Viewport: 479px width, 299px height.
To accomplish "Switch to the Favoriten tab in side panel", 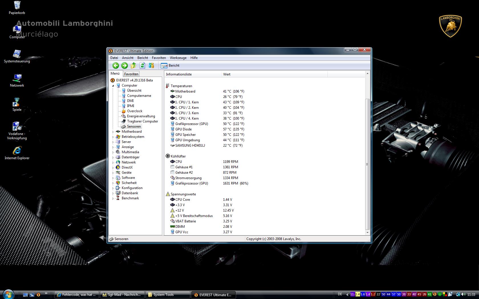I will (131, 74).
